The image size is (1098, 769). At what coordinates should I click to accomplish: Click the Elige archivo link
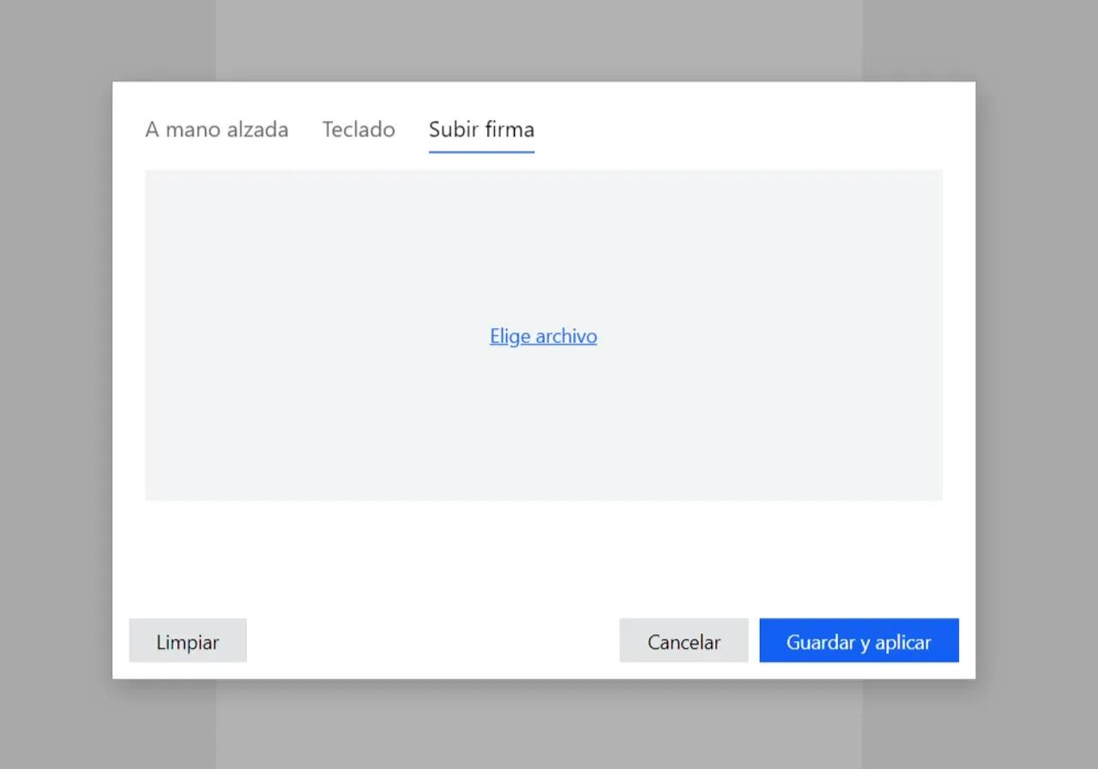[543, 336]
